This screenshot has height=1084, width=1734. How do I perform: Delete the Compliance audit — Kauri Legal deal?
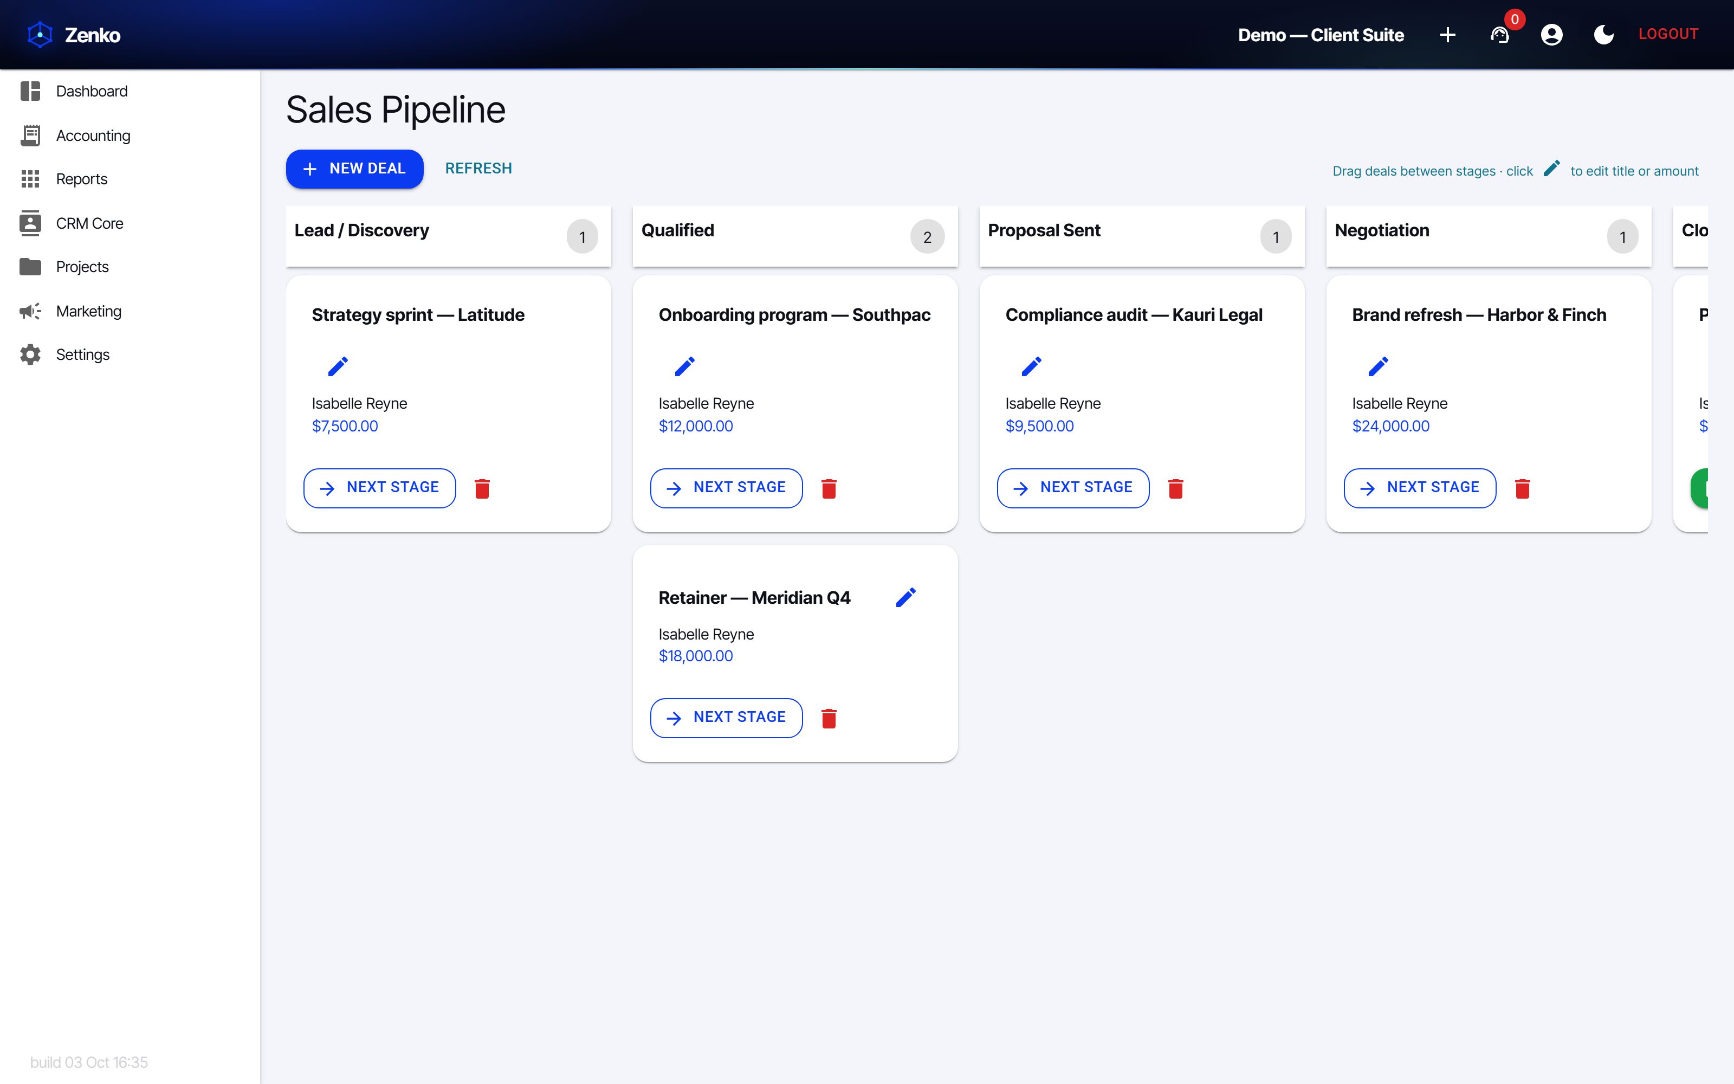tap(1176, 488)
